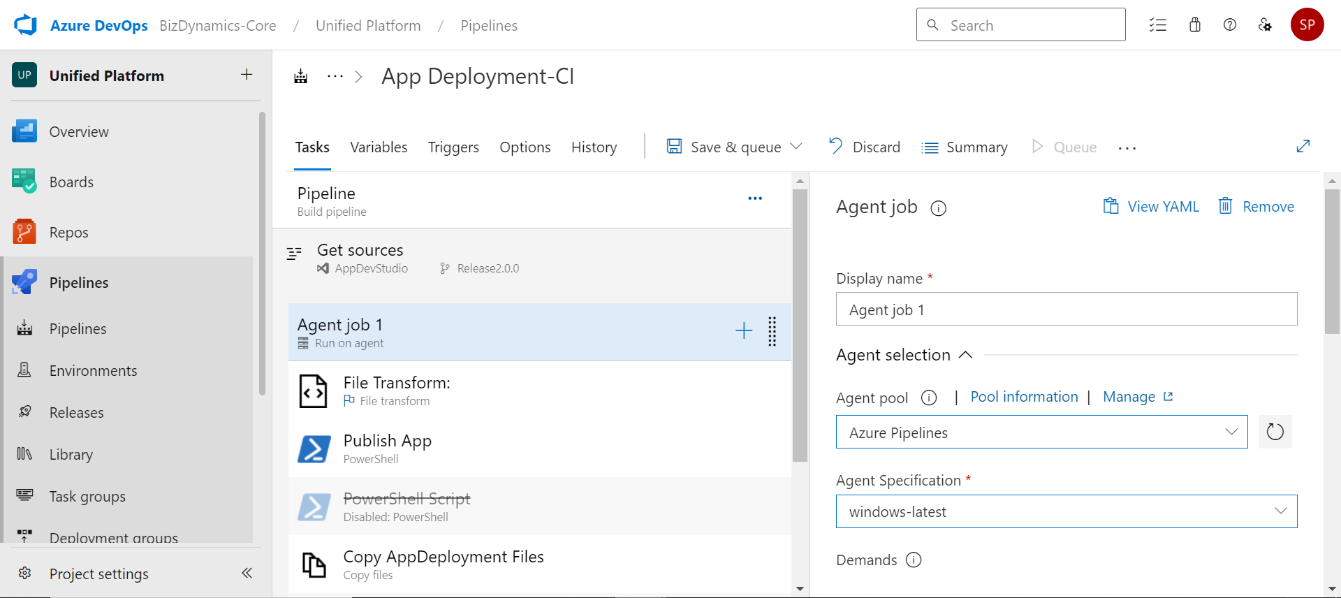
Task: Refresh the agent pool list
Action: tap(1275, 432)
